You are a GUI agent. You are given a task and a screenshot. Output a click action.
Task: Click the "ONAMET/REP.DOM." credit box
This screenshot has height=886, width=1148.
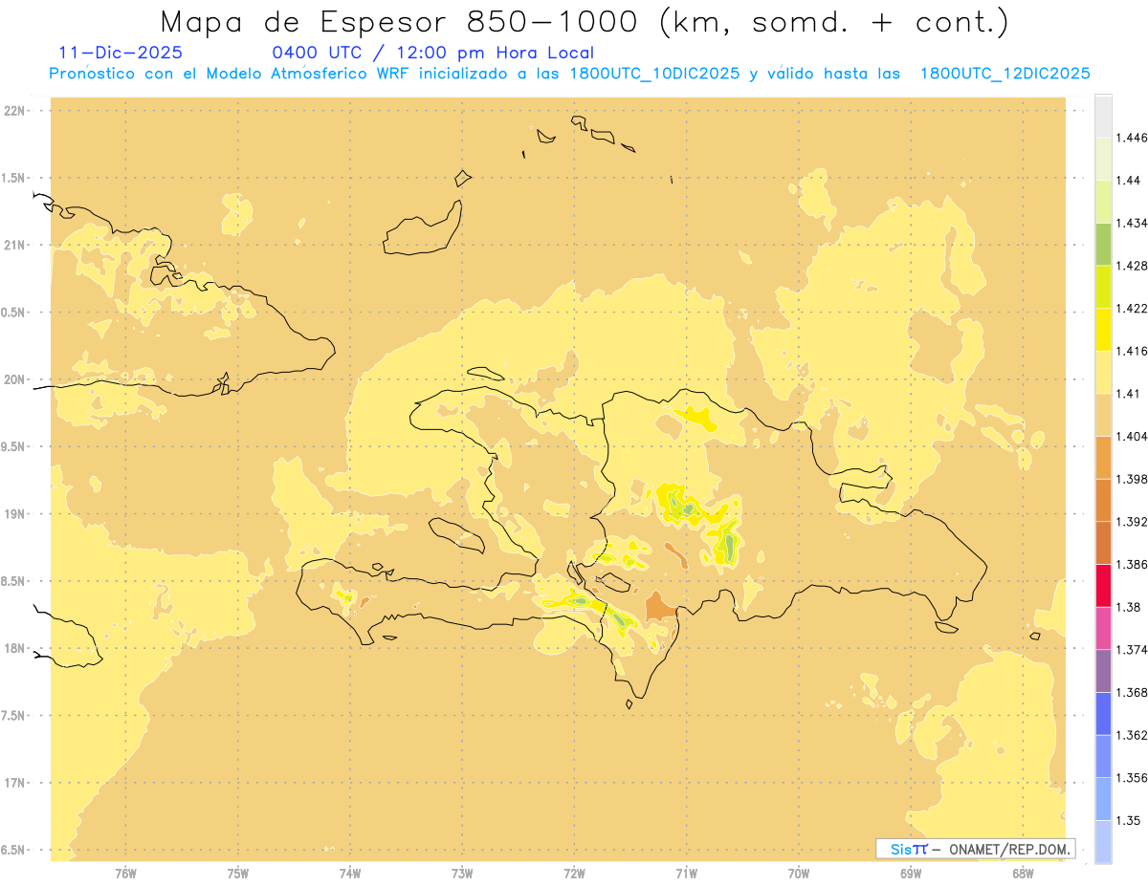click(x=976, y=849)
